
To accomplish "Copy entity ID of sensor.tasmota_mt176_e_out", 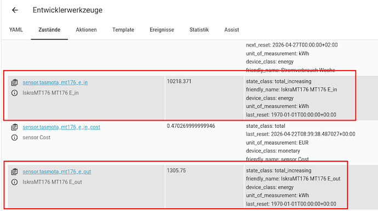I will pos(14,172).
